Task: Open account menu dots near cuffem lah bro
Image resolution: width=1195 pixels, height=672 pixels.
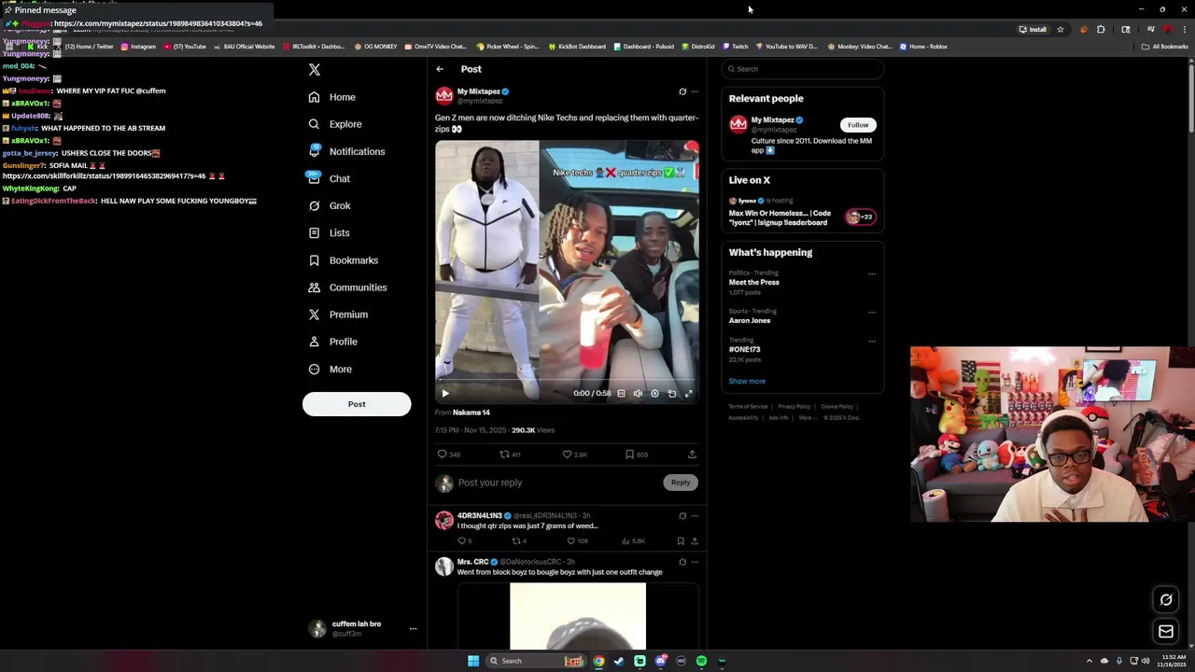Action: [413, 629]
